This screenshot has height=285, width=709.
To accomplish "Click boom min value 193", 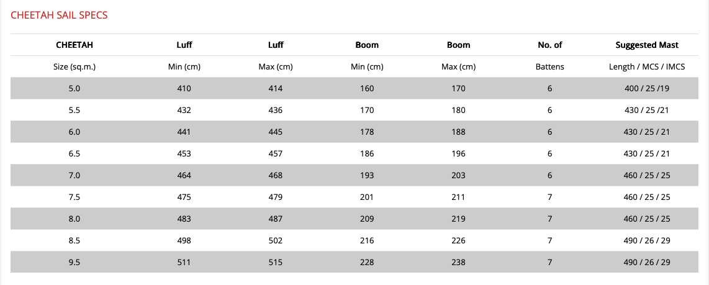I will coord(367,175).
